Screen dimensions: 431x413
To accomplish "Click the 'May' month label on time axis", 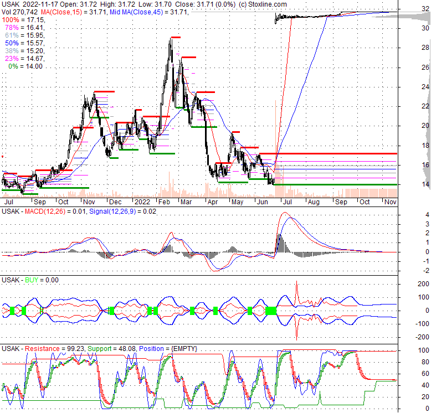I will click(x=237, y=202).
